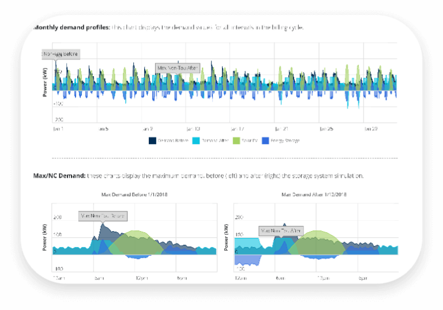The height and width of the screenshot is (310, 443).
Task: Select the Non-Tou Before flag at monthly chart's left edge
Action: pos(61,54)
